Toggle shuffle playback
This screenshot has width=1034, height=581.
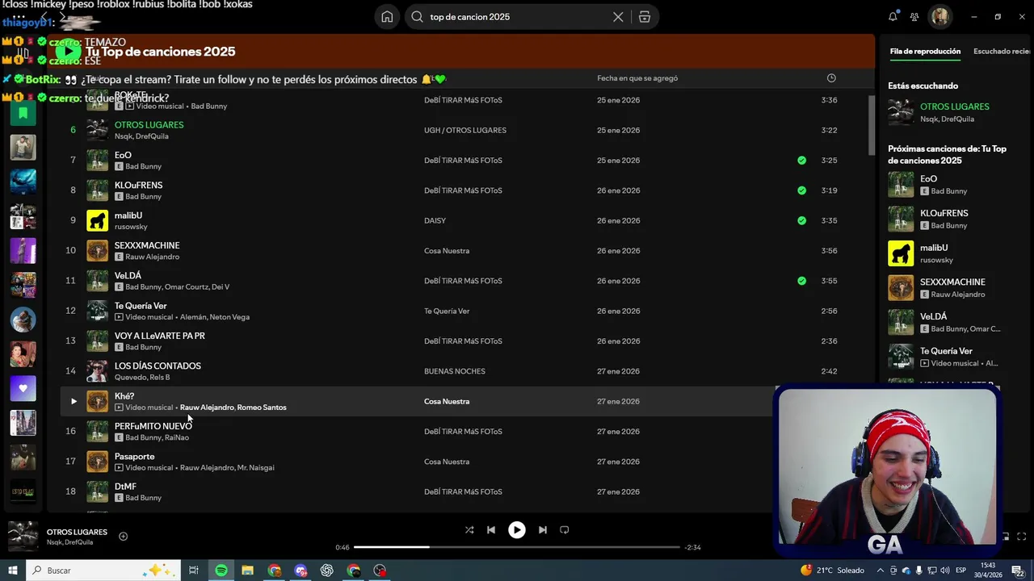[469, 530]
